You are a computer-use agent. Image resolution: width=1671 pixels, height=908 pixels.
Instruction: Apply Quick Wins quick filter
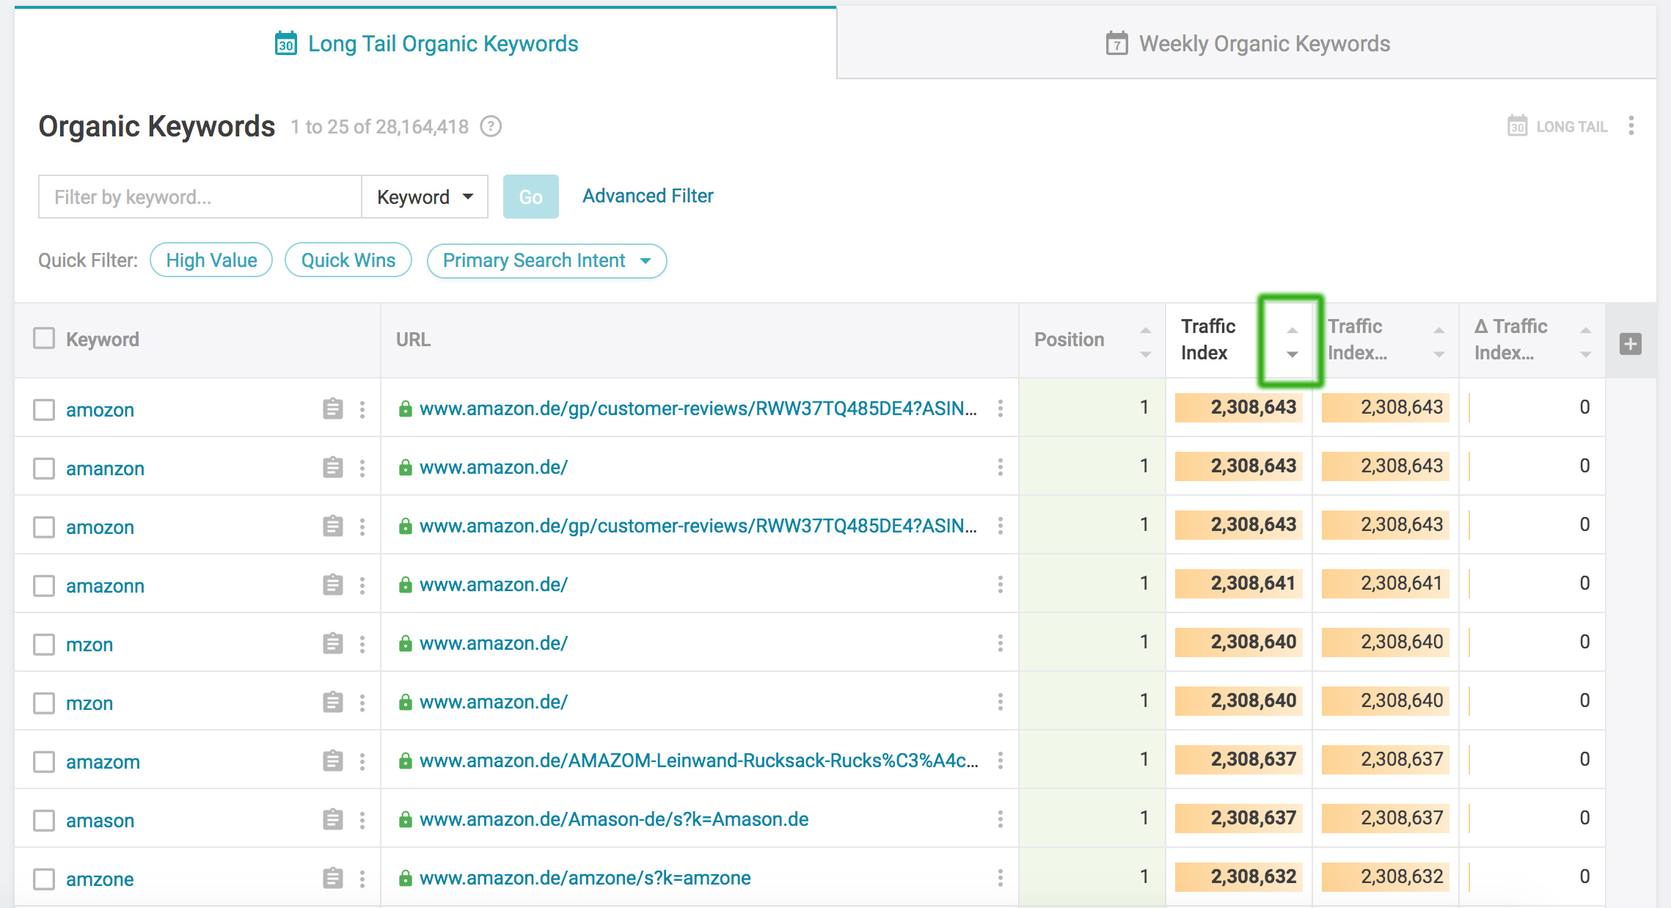tap(348, 260)
